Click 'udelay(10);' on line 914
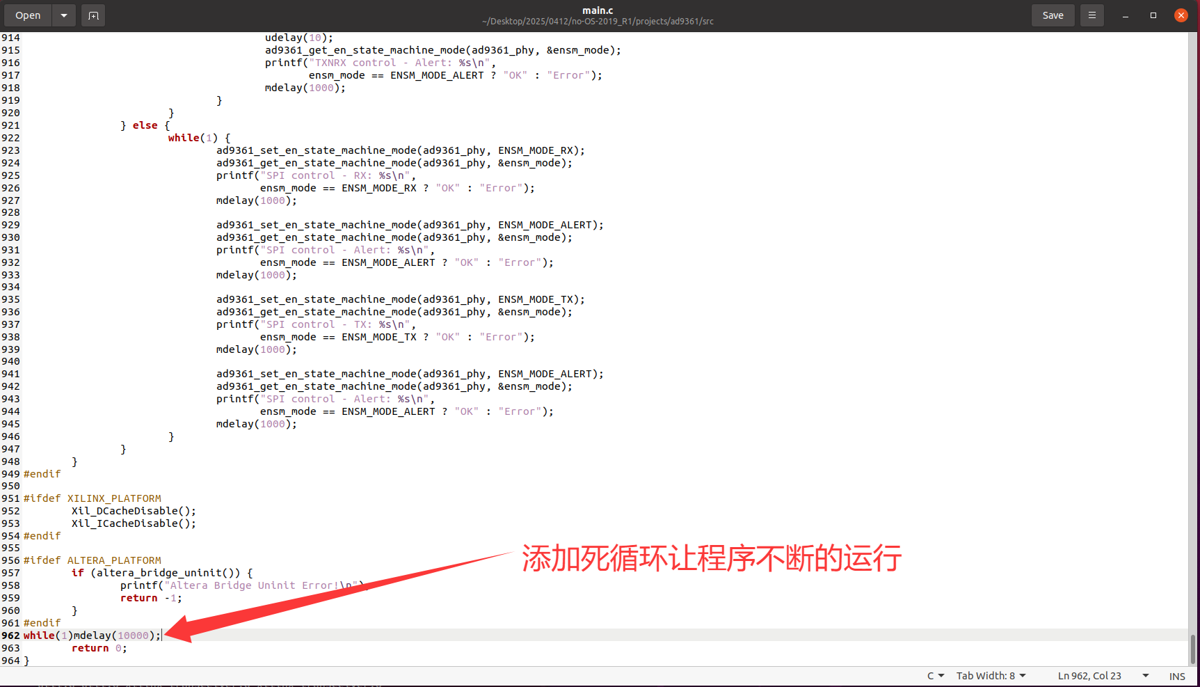This screenshot has height=687, width=1200. coord(299,38)
